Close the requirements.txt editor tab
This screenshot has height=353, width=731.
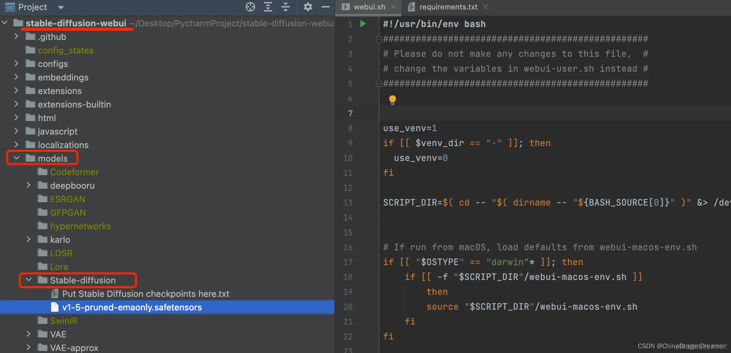[485, 7]
